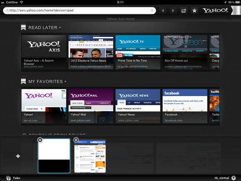This screenshot has height=181, width=241.
Task: Click the 9:11 clock in status bar
Action: coord(120,2)
